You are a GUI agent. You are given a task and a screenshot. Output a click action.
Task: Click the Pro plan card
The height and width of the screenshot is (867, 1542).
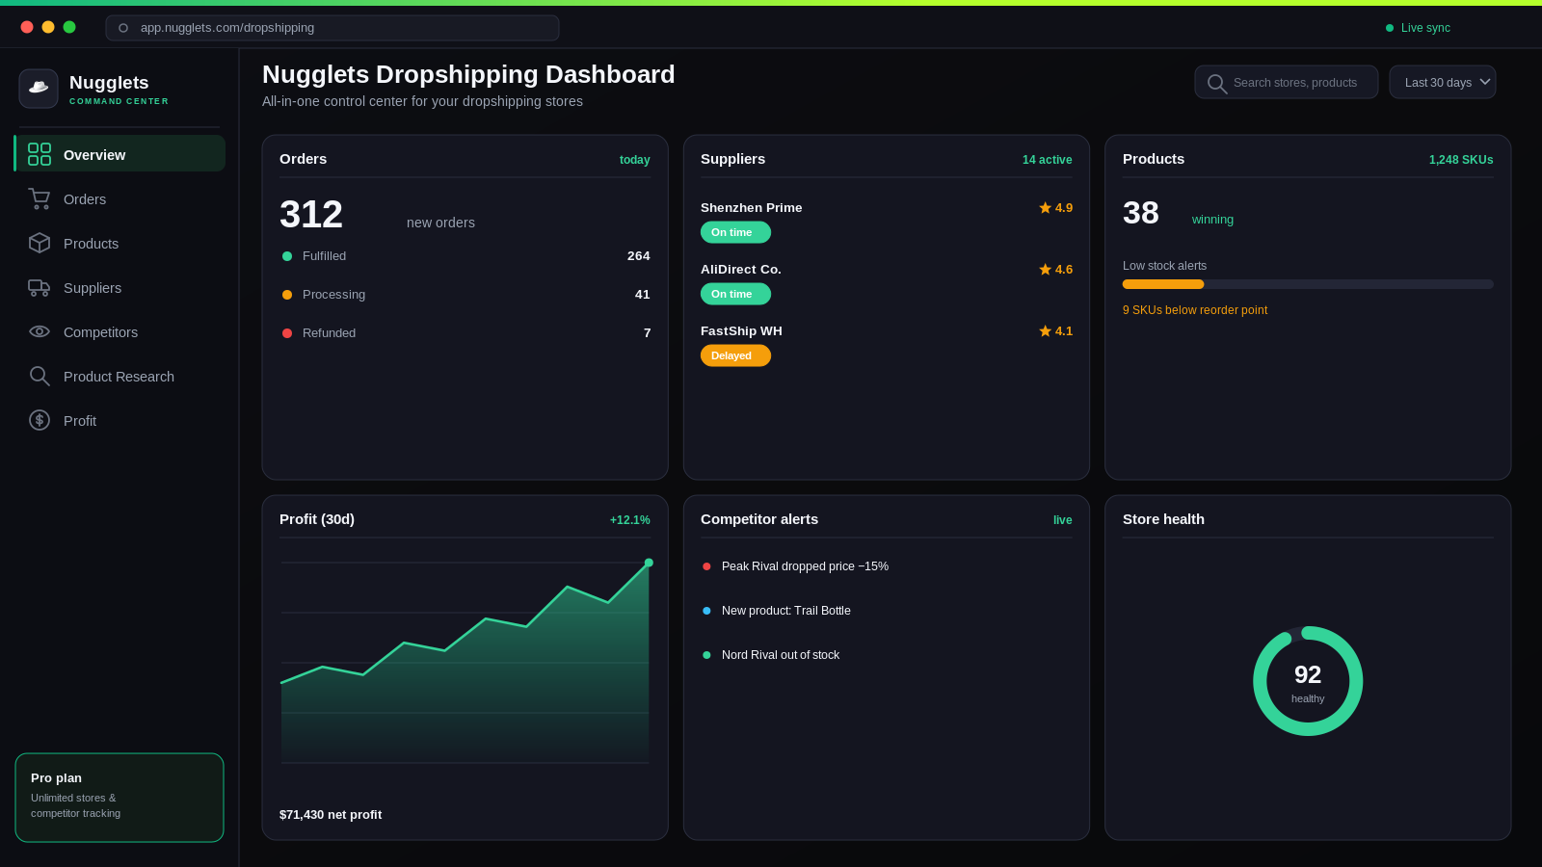point(120,798)
